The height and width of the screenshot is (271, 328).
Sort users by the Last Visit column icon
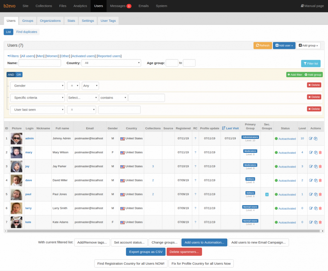click(x=224, y=128)
